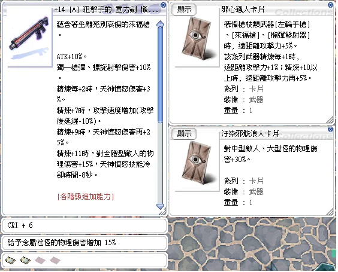Click the red 各階級追加能力 heading text
The width and height of the screenshot is (338, 272).
86,197
